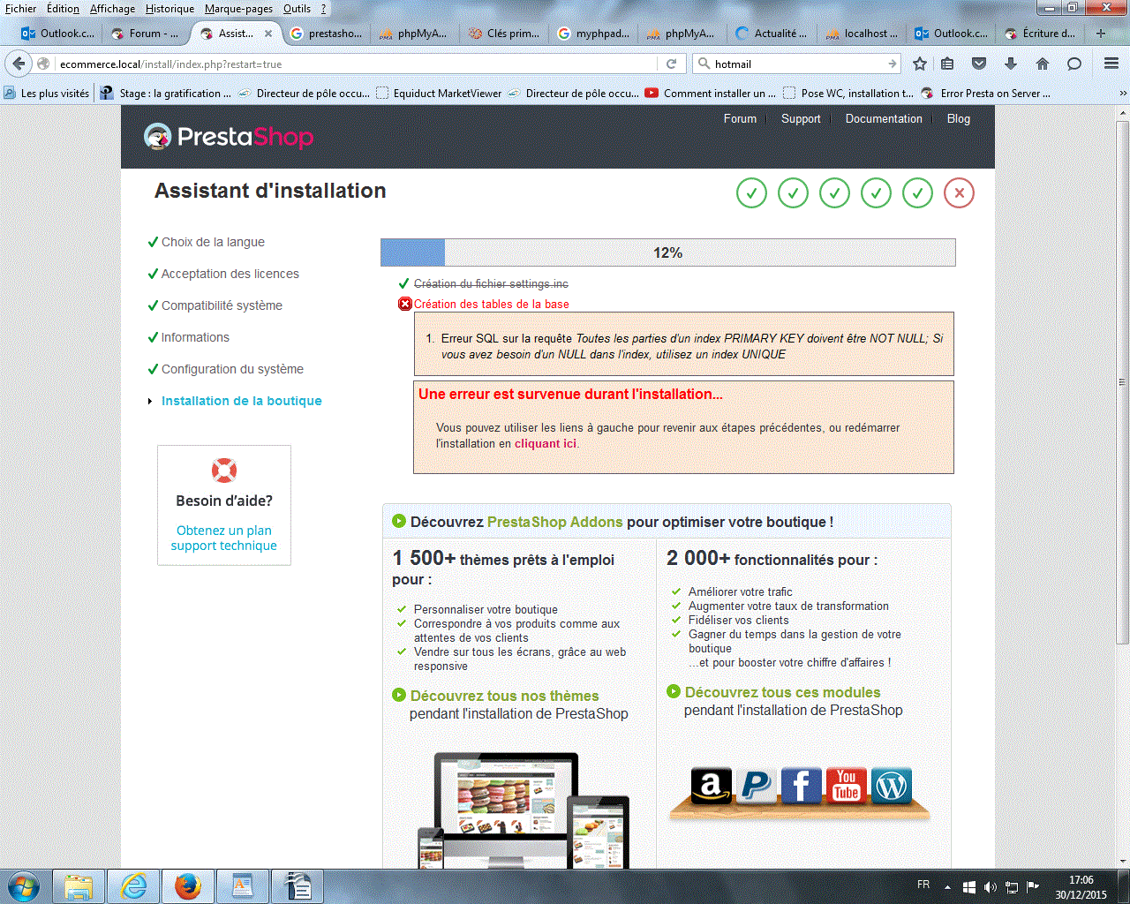Open the Forum link in PrestaShop header
The height and width of the screenshot is (904, 1130).
tap(740, 118)
